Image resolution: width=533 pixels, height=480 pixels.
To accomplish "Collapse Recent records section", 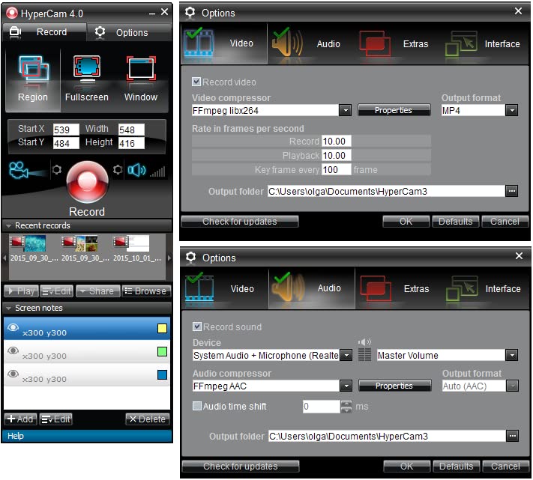I will (x=8, y=225).
